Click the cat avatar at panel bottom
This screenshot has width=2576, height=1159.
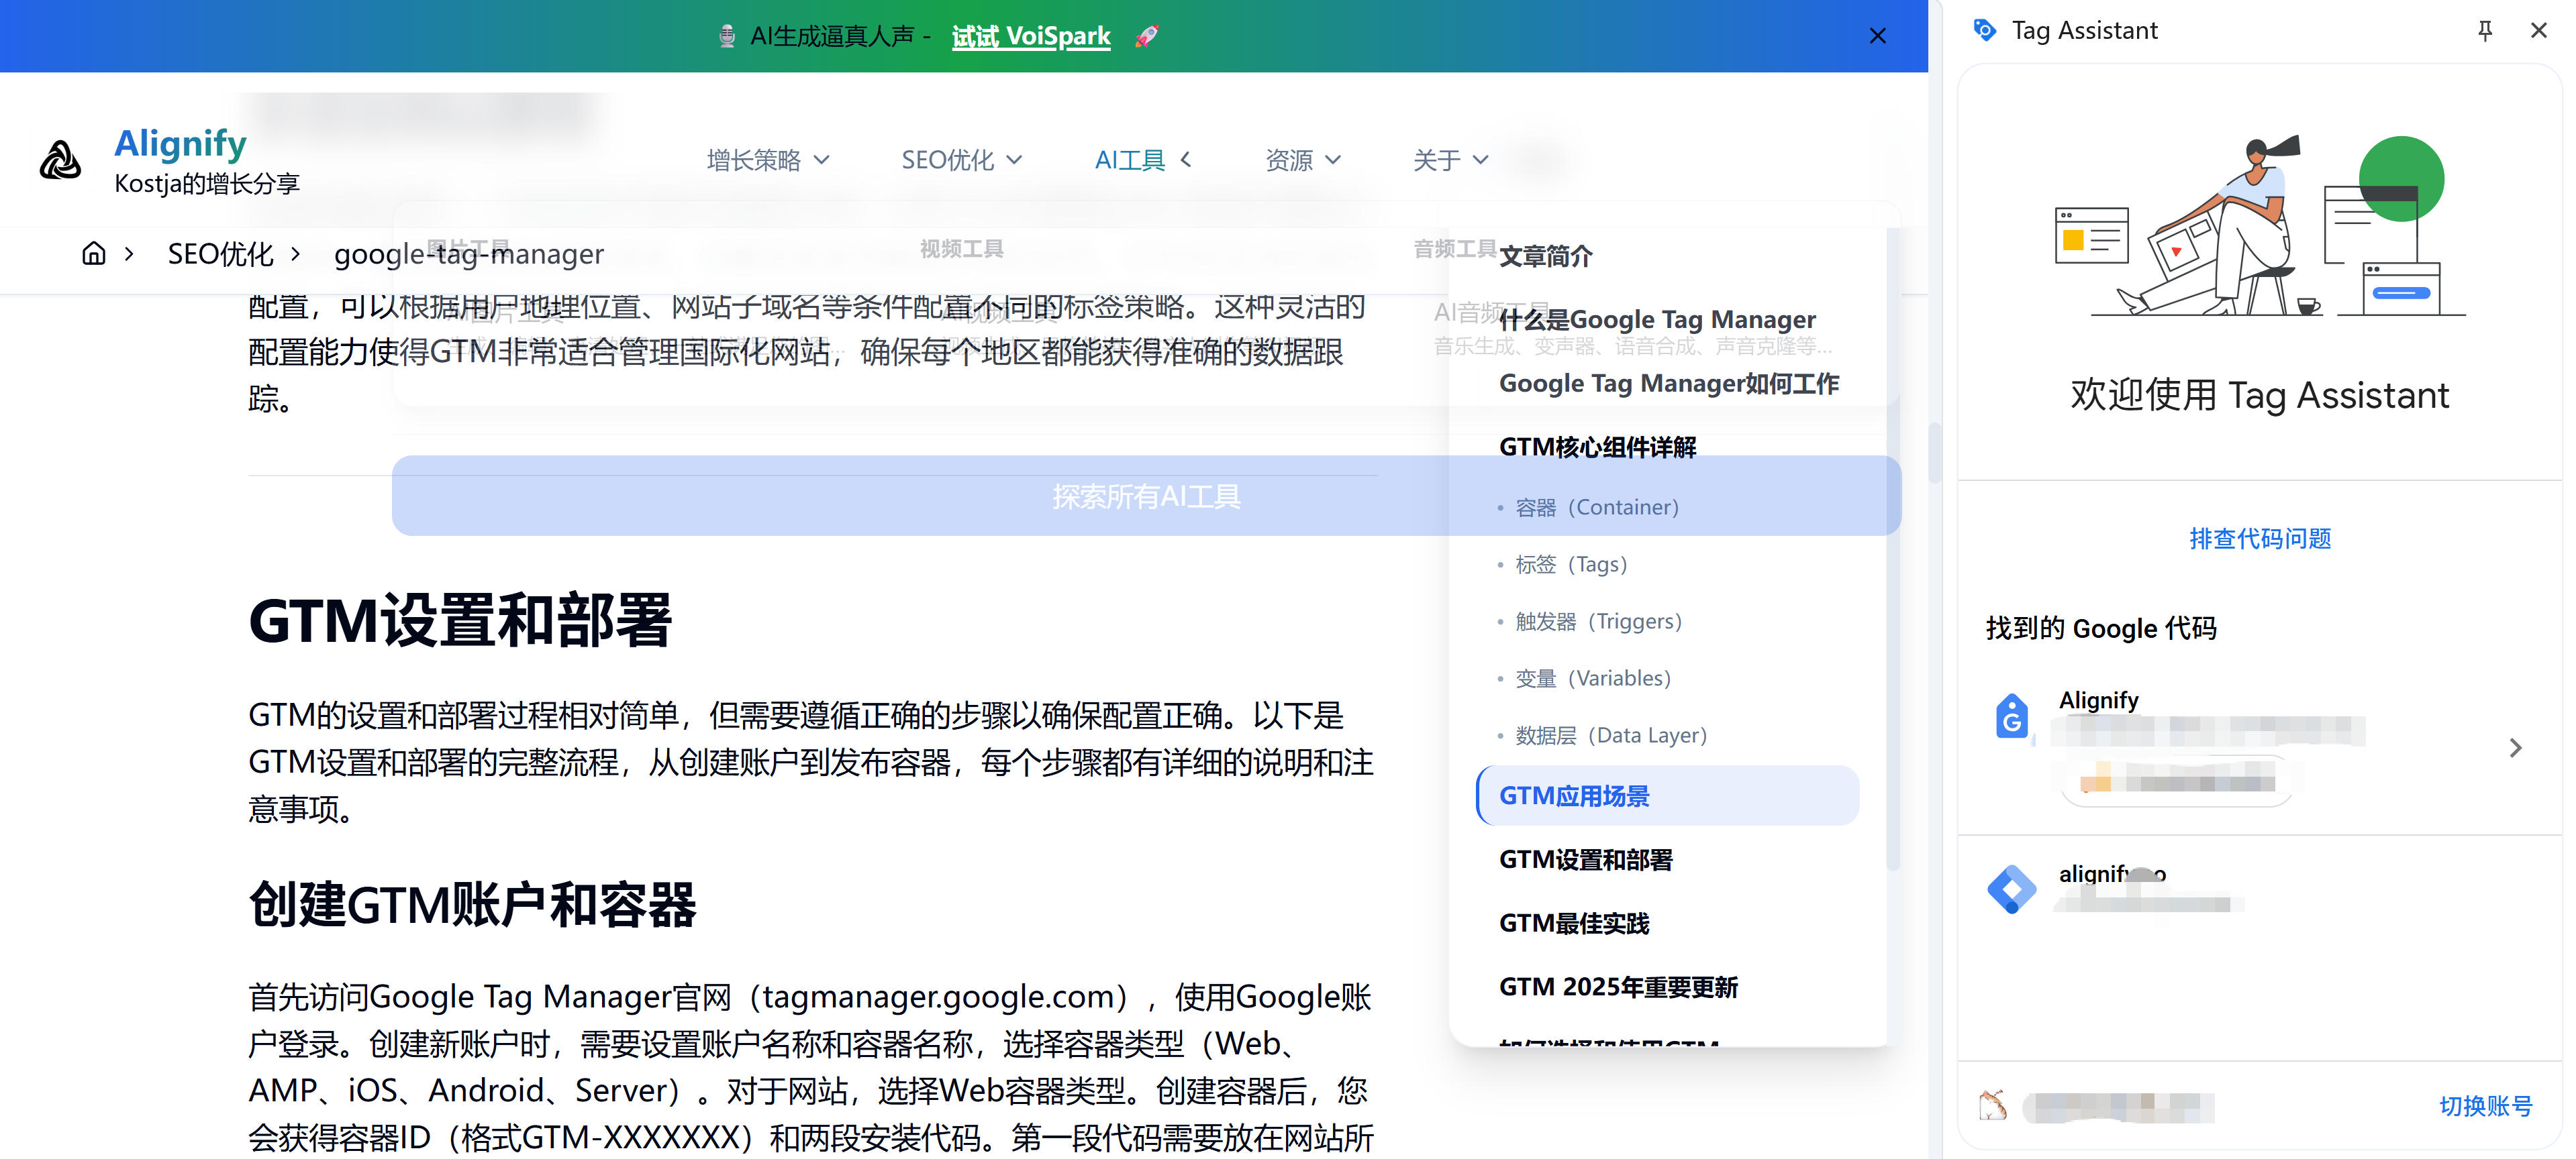point(1993,1106)
